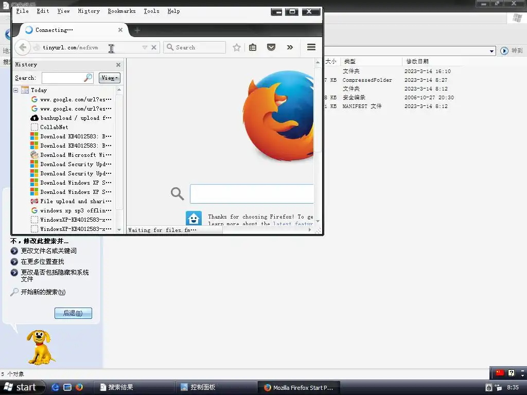Sort by 大小 column in Explorer

(x=332, y=61)
